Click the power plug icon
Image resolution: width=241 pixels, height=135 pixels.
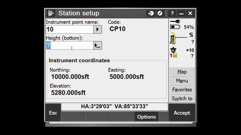[x=175, y=21]
